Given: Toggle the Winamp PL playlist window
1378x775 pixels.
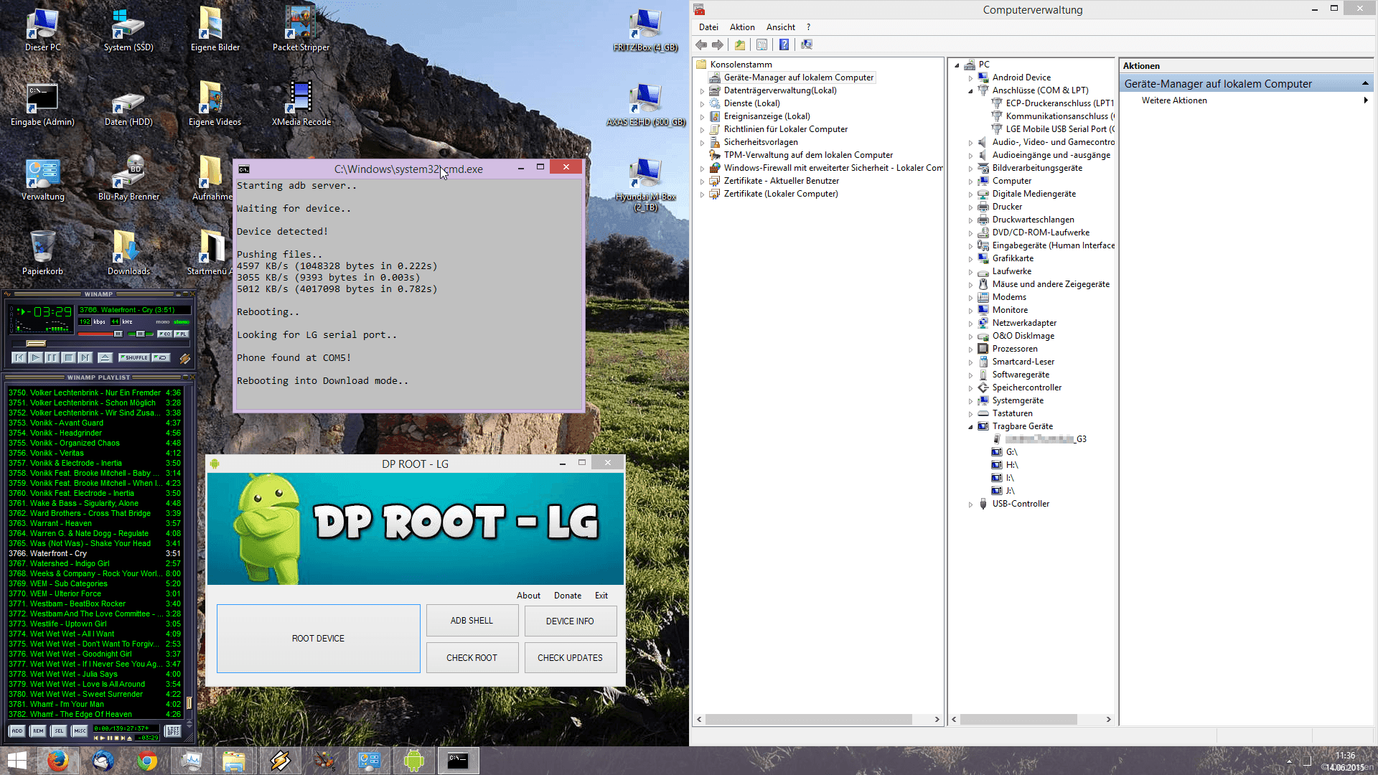Looking at the screenshot, I should (182, 334).
